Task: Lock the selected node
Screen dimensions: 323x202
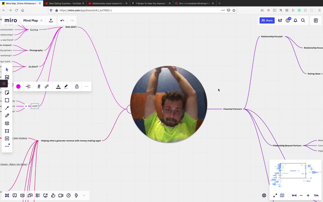Action: pyautogui.click(x=77, y=86)
